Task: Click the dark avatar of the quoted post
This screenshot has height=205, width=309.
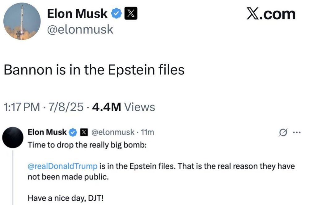Action: 13,137
